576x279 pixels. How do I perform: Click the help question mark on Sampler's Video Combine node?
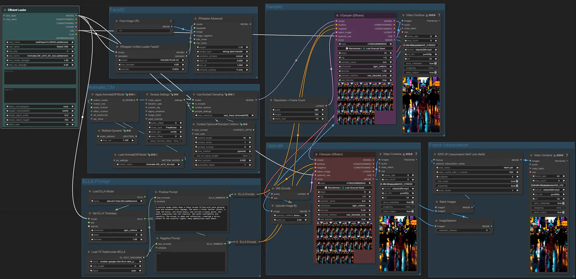pyautogui.click(x=439, y=15)
